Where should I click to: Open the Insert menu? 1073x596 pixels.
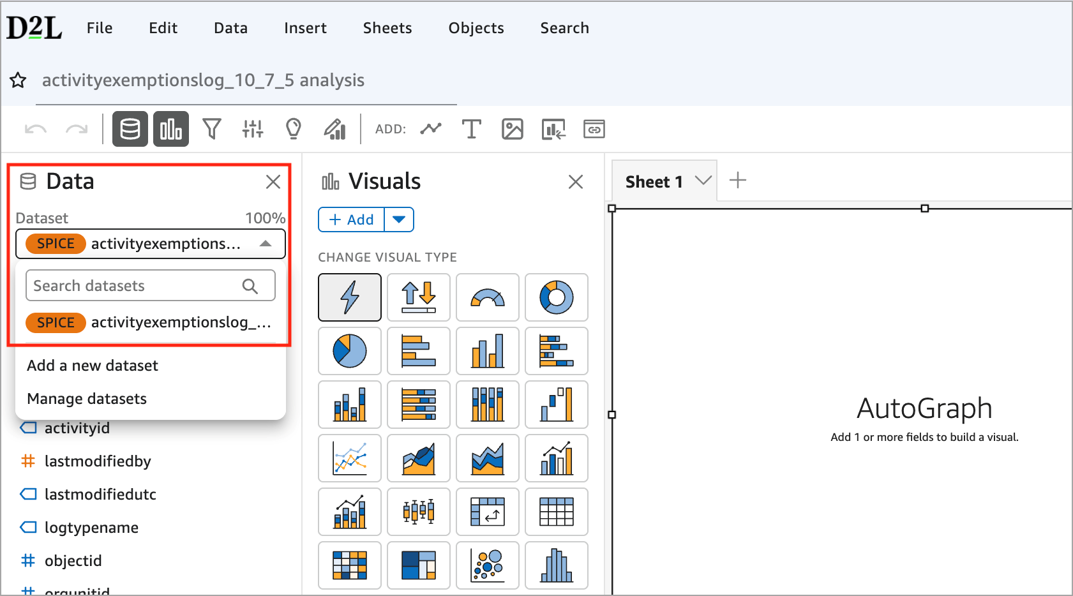tap(304, 27)
